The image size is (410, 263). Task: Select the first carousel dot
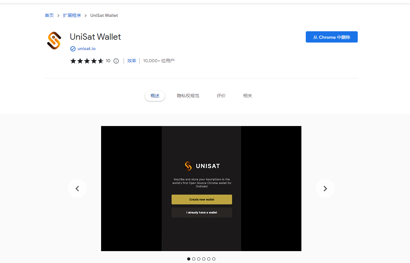189,259
